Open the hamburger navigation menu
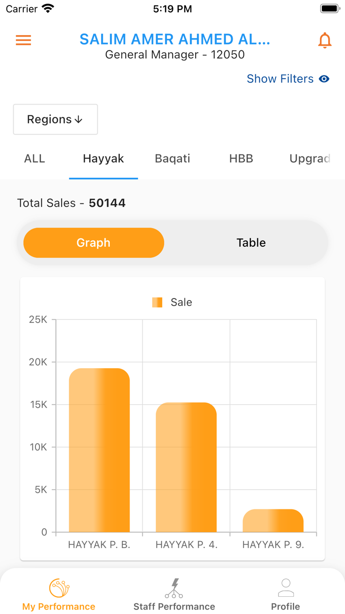Image resolution: width=345 pixels, height=614 pixels. tap(23, 40)
